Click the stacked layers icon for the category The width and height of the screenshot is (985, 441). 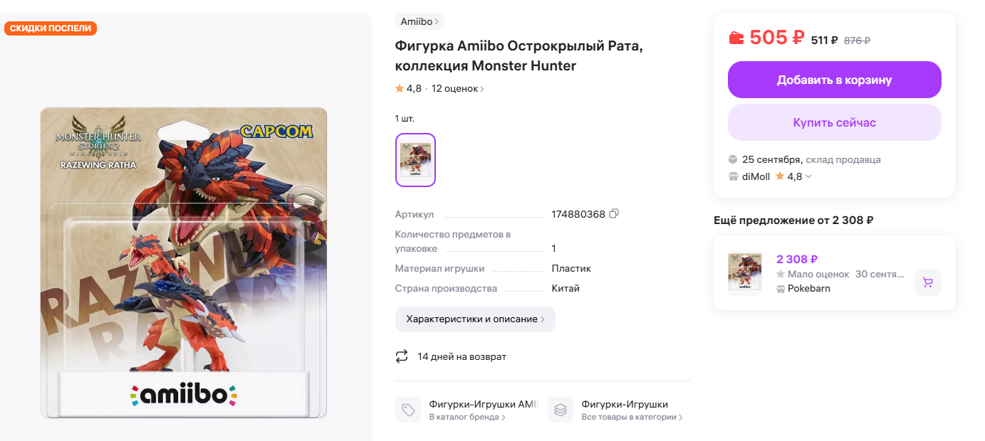tap(561, 410)
